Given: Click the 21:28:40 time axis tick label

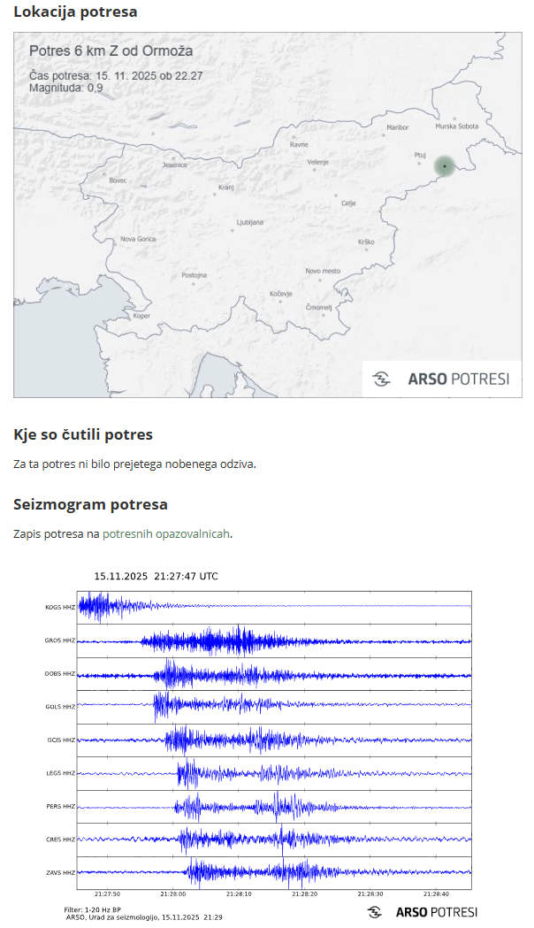Looking at the screenshot, I should 436,894.
